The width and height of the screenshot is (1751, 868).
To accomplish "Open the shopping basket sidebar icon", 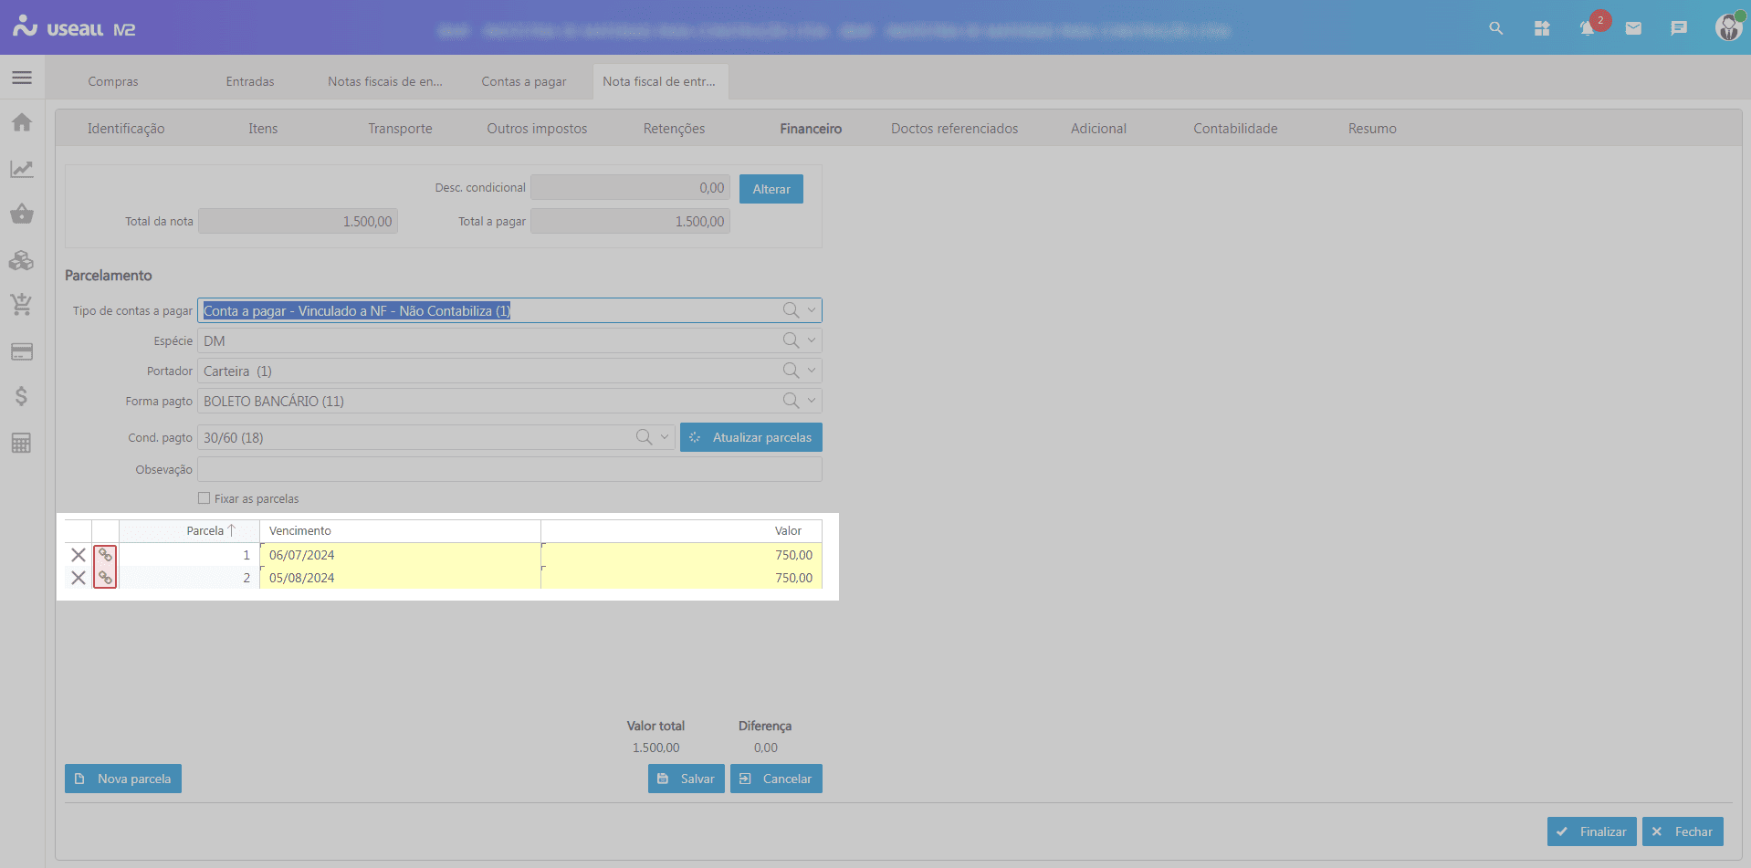I will coord(22,214).
